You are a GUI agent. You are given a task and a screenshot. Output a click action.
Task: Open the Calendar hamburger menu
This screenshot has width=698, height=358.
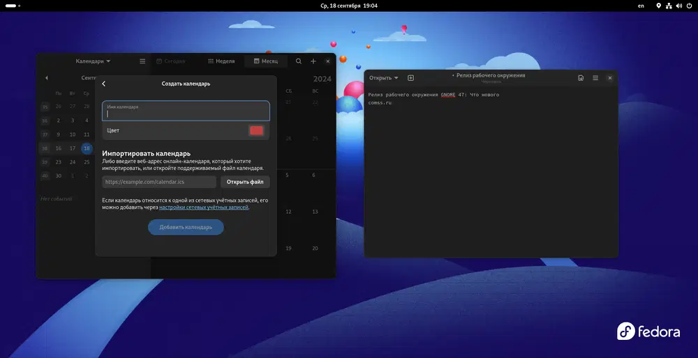(x=142, y=61)
